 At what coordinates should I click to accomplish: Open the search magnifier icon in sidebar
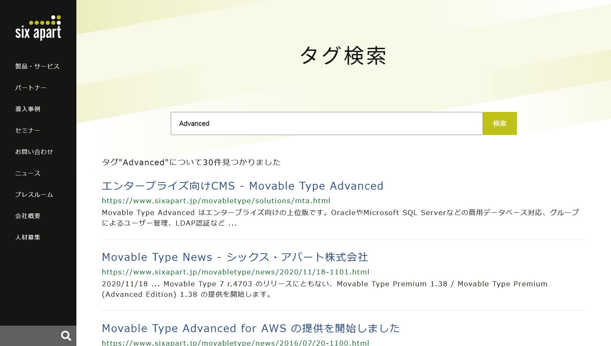click(x=66, y=336)
